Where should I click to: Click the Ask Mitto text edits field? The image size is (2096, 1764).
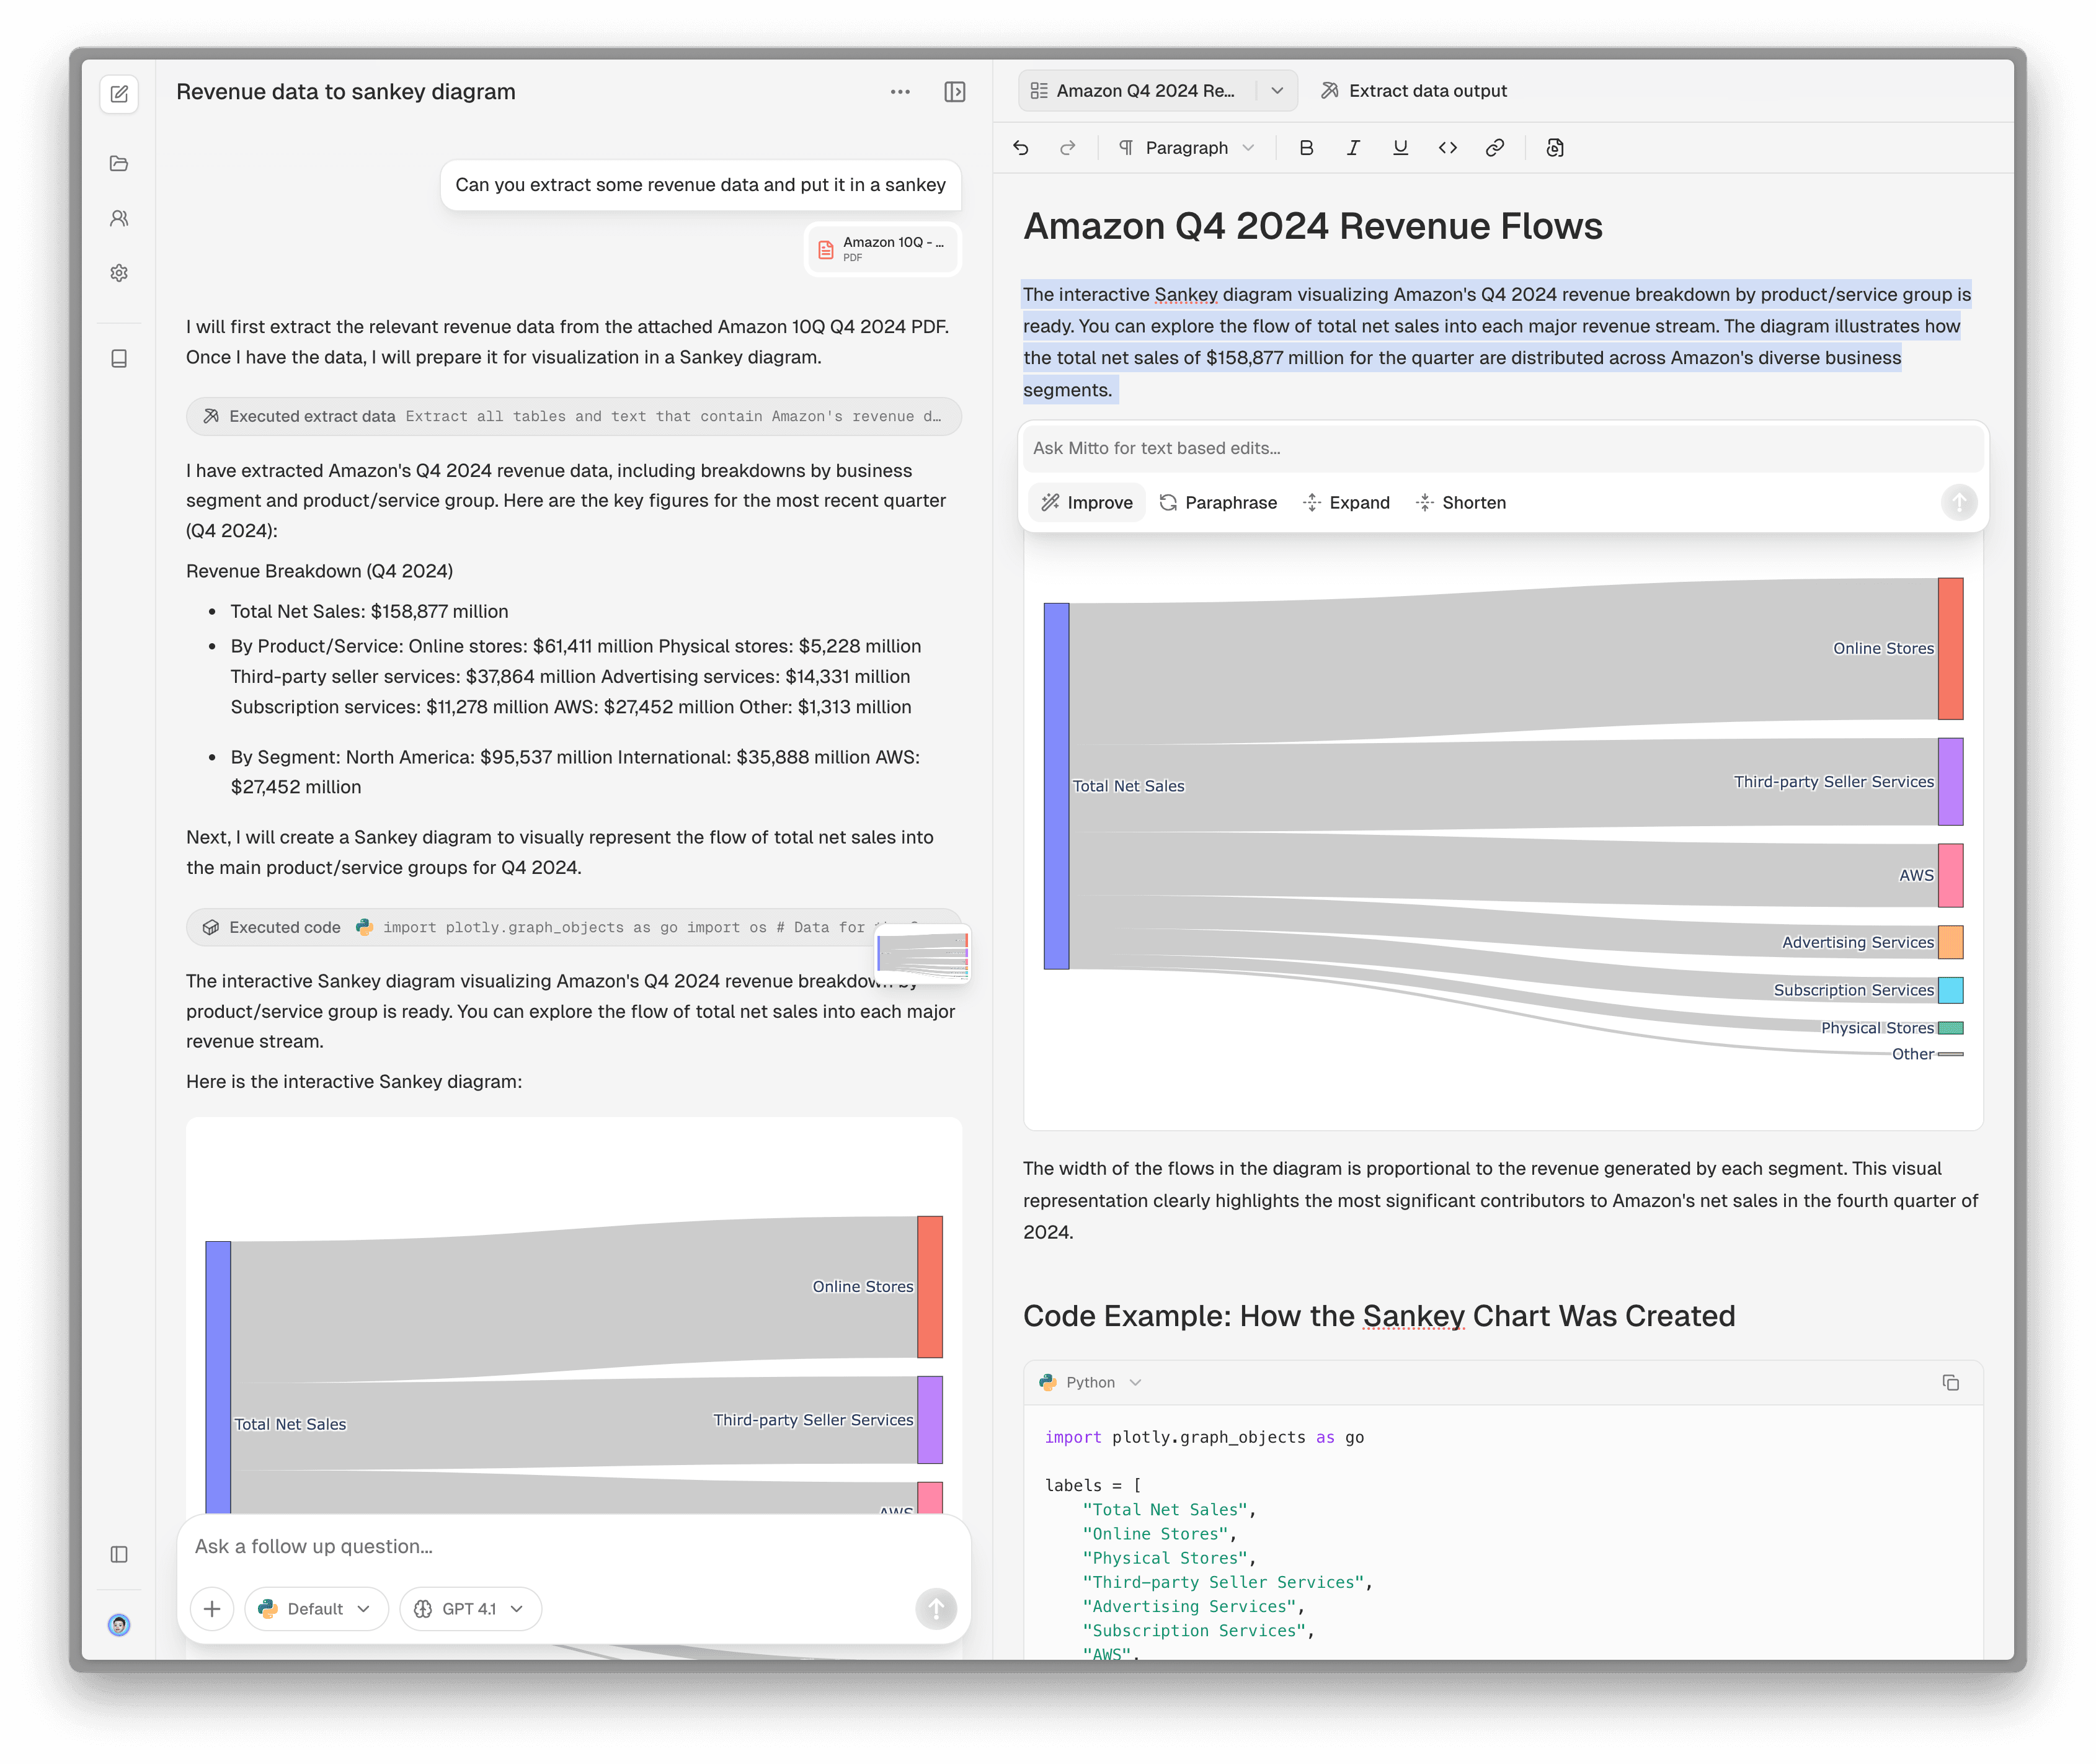pos(1503,448)
